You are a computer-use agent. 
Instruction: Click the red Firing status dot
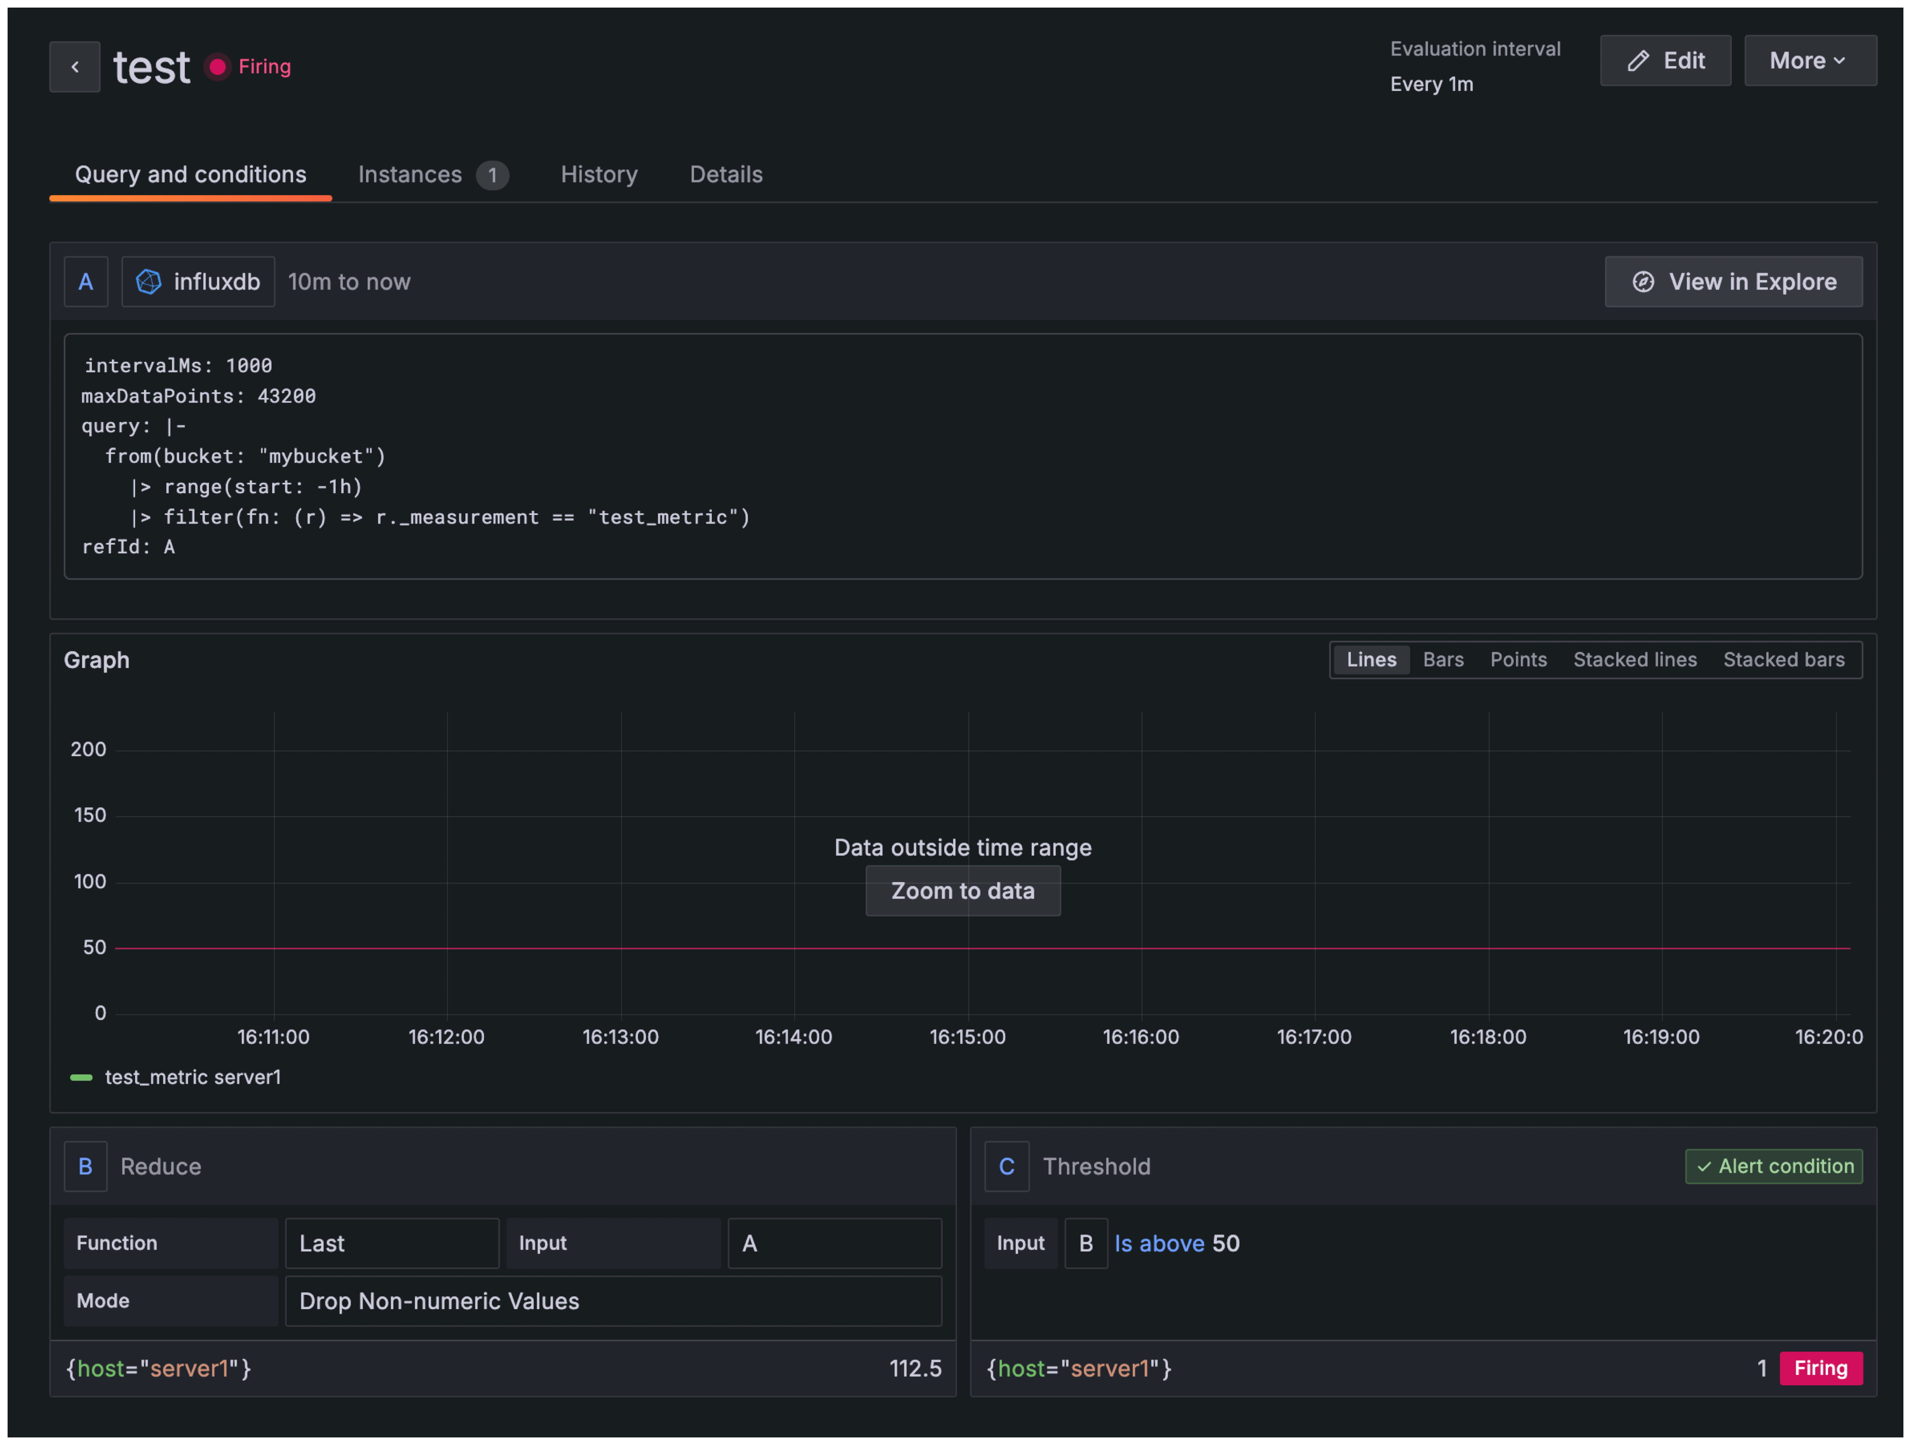[x=218, y=66]
